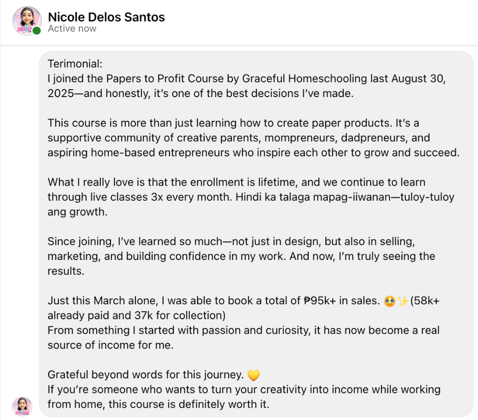
Task: Click Nicole Delos Santos's profile picture at top
Action: 27,21
